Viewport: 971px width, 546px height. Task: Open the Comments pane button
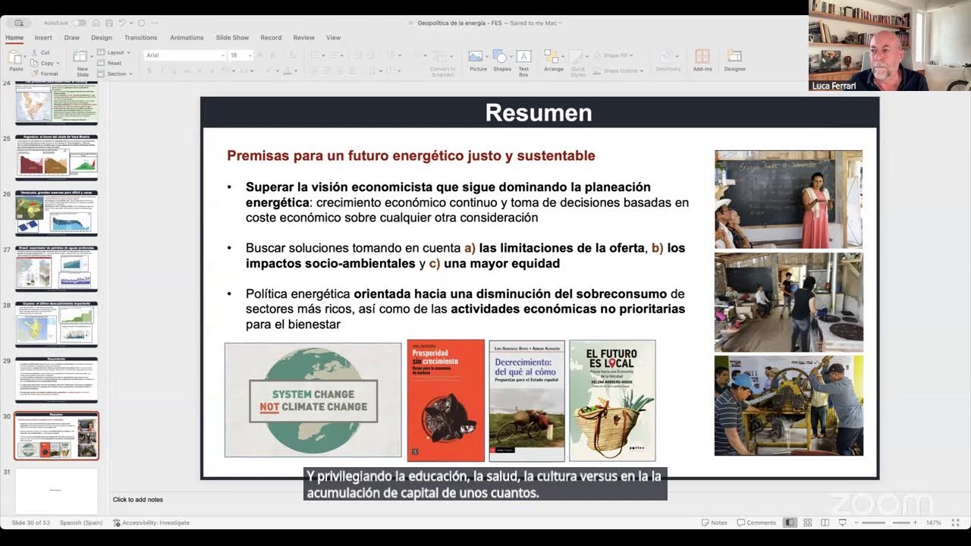pos(756,522)
